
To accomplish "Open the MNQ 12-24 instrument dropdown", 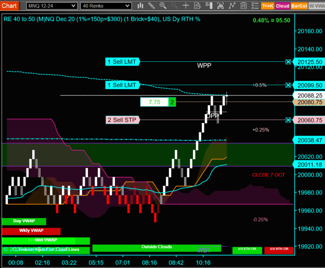I will click(52, 6).
